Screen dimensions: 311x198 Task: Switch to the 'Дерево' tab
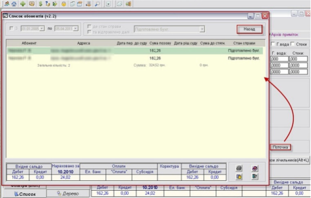pyautogui.click(x=68, y=193)
